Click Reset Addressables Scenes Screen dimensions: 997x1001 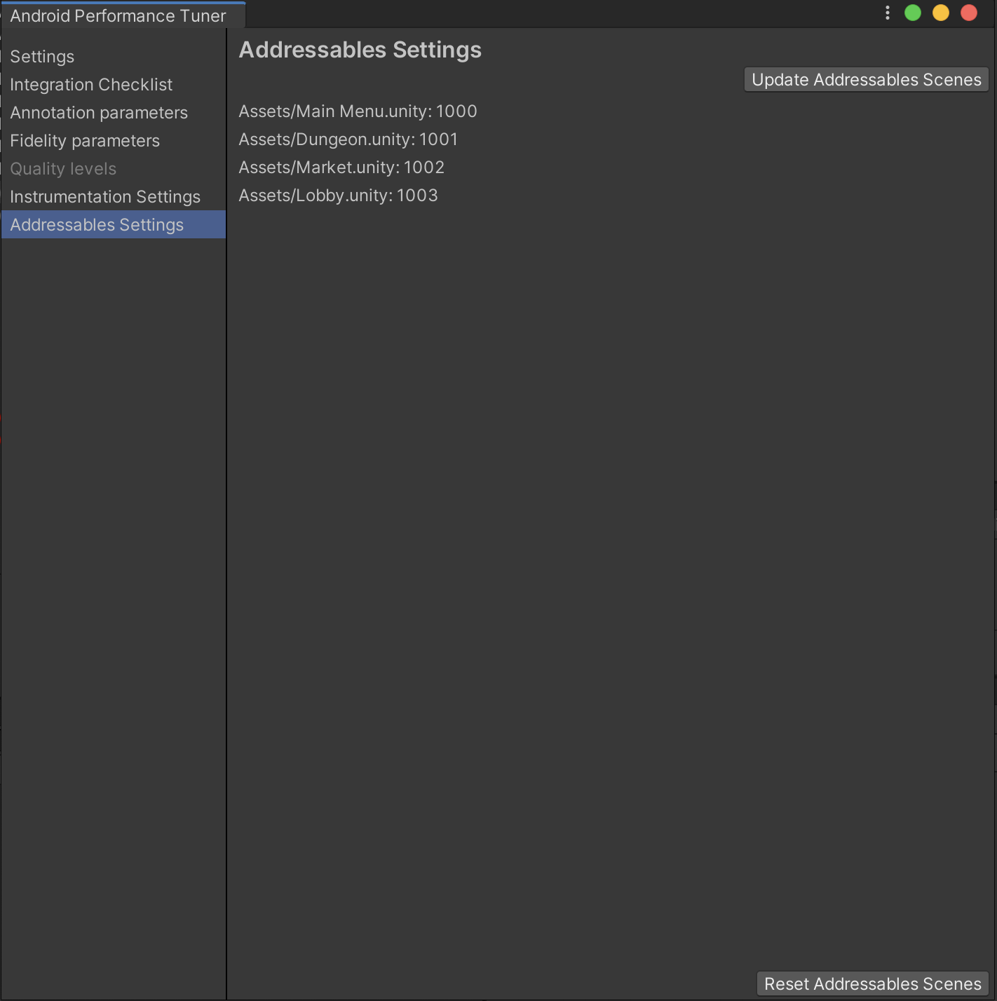point(872,983)
